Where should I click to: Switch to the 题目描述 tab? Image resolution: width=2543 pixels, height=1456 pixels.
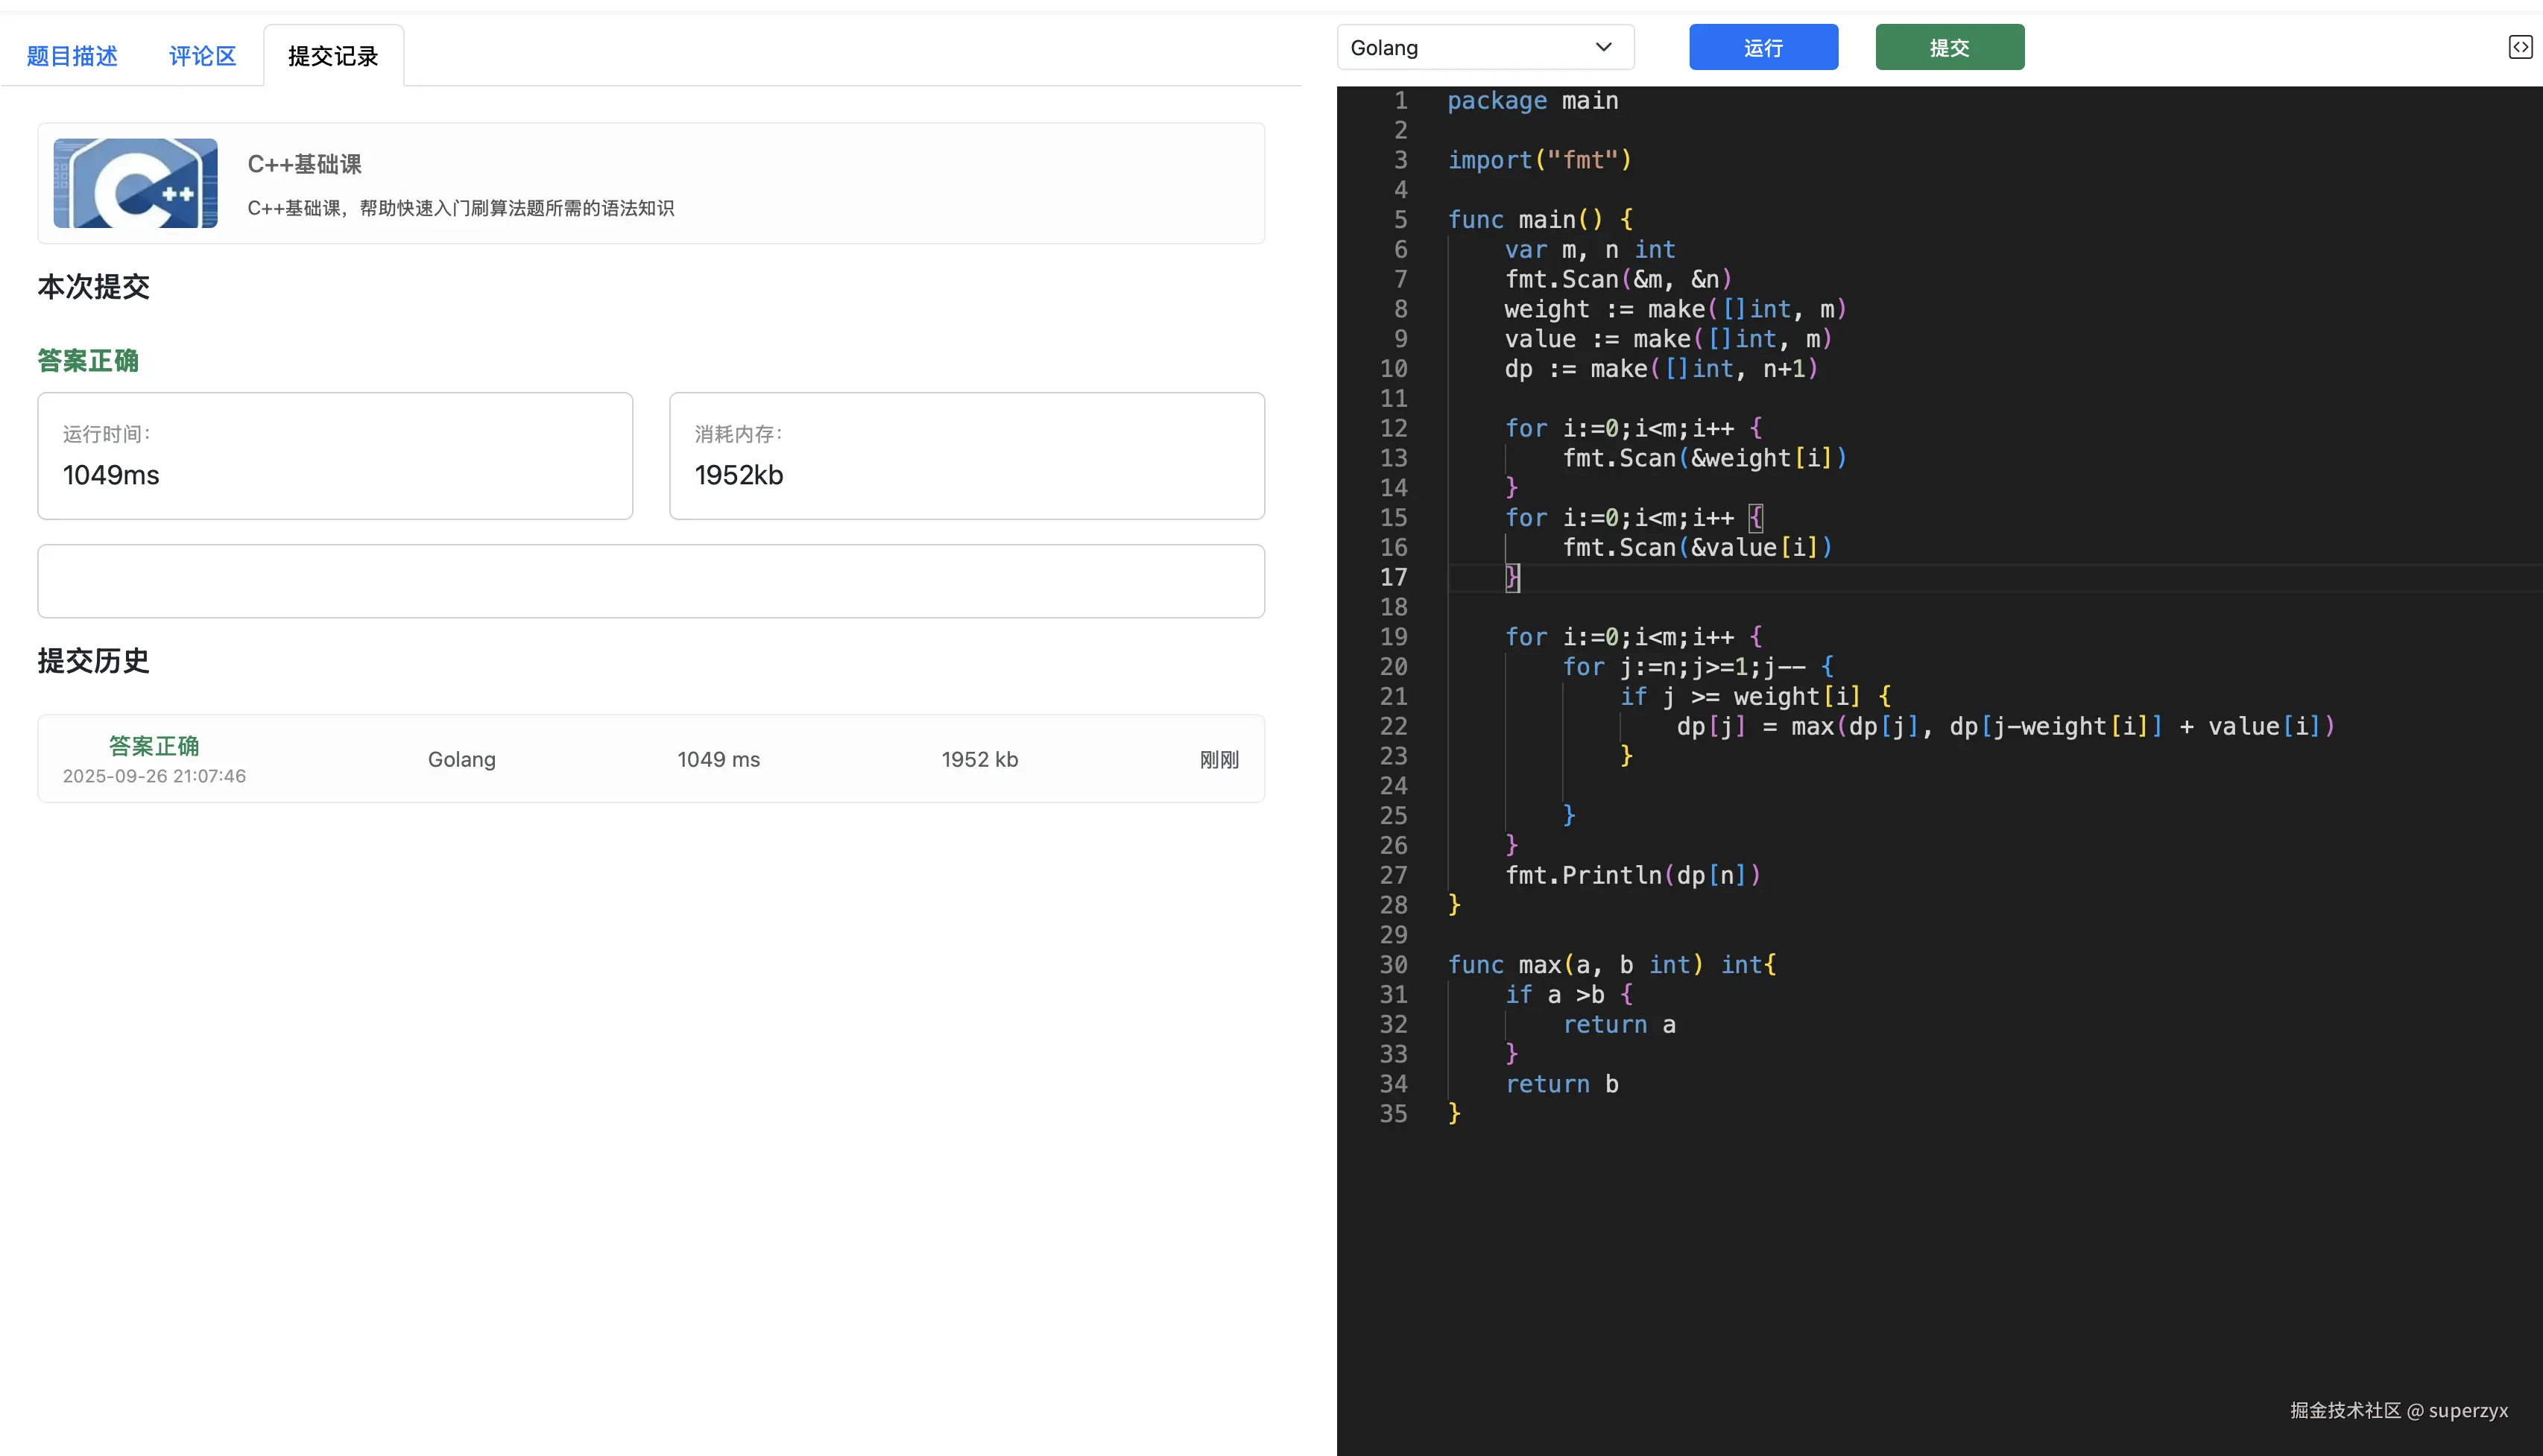pyautogui.click(x=72, y=56)
